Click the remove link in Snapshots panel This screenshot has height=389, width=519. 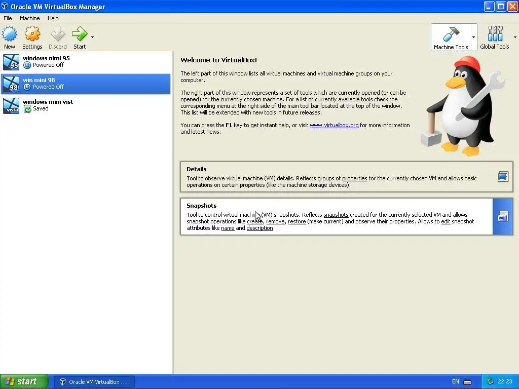point(275,221)
